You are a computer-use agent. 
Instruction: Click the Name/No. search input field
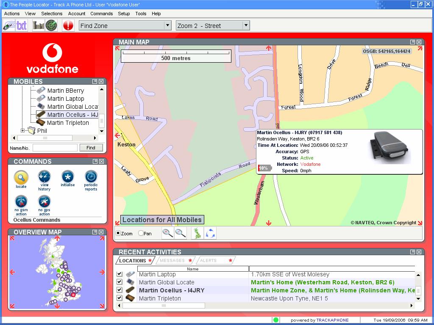55,148
